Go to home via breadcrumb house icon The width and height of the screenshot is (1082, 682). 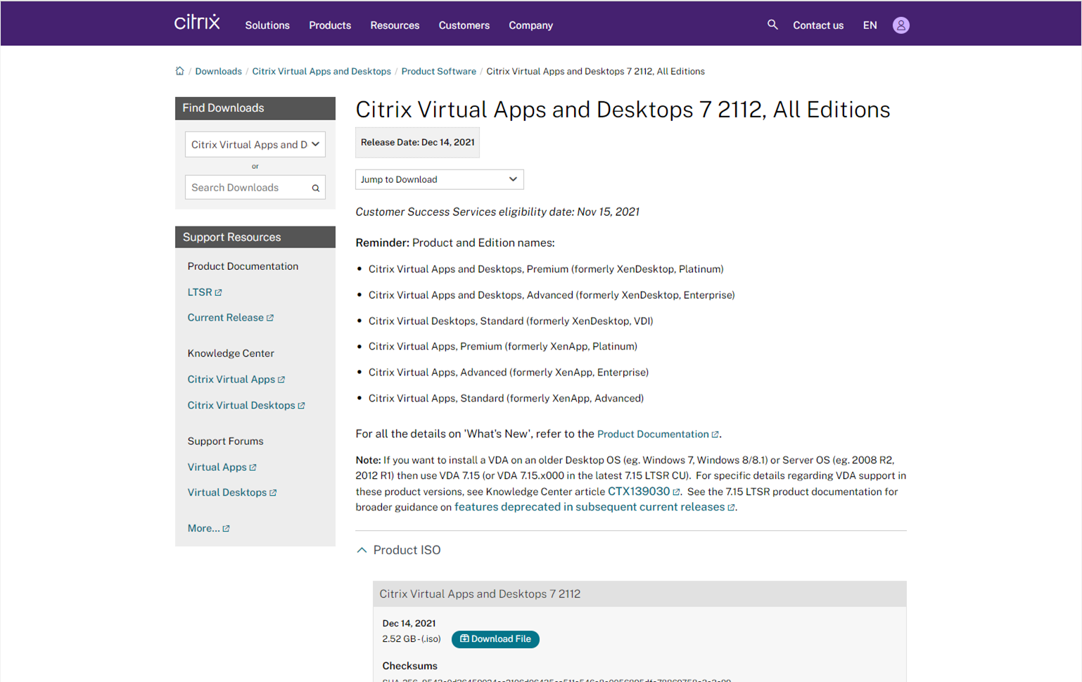coord(179,71)
